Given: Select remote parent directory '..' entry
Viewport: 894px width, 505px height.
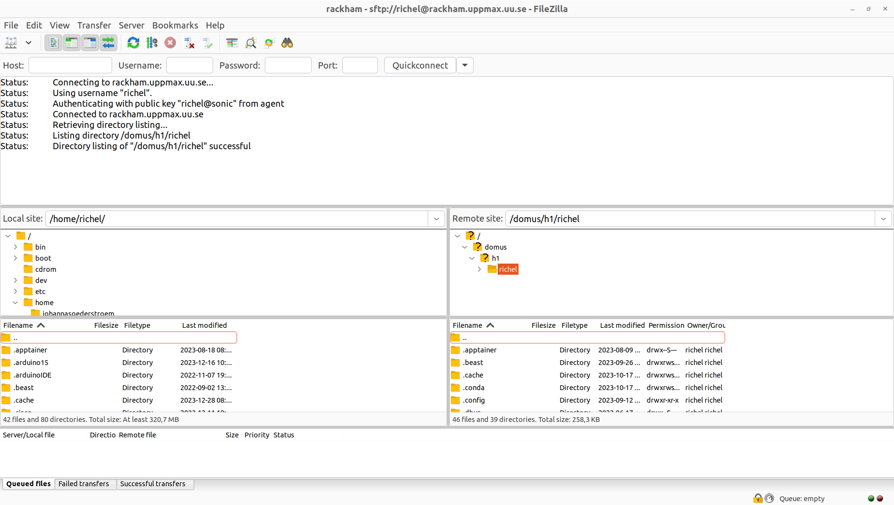Looking at the screenshot, I should (588, 337).
